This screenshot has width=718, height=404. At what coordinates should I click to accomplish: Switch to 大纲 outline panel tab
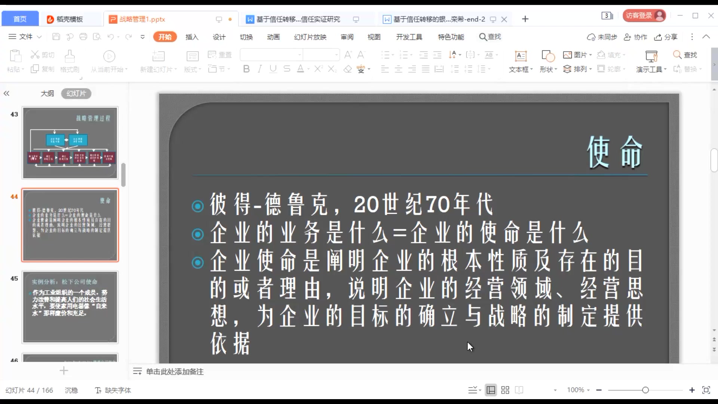point(47,94)
